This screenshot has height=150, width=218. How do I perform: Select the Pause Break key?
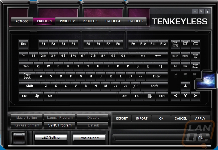pyautogui.click(x=195, y=44)
